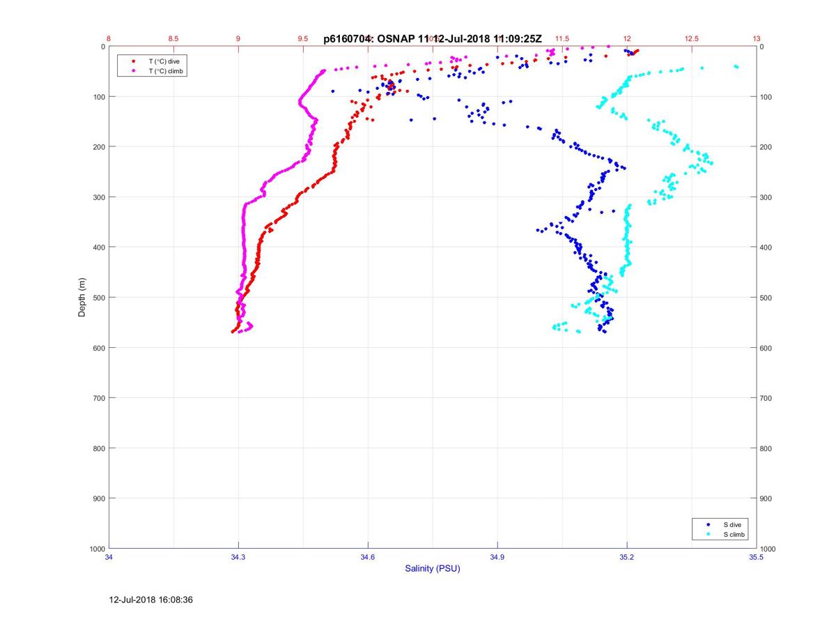Image resolution: width=836 pixels, height=617 pixels.
Task: Click the 900 tick on right depth axis
Action: point(766,498)
